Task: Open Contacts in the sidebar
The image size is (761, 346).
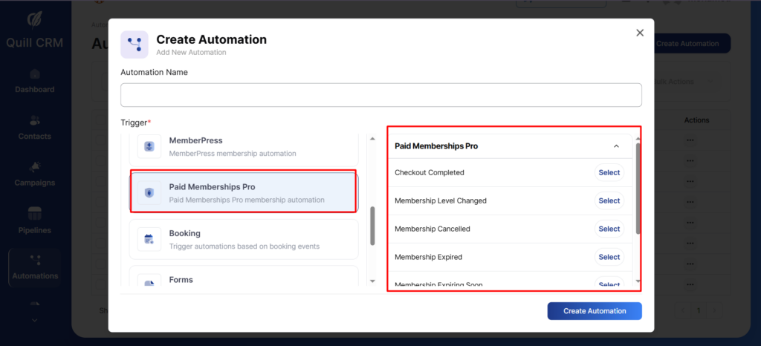Action: click(35, 128)
